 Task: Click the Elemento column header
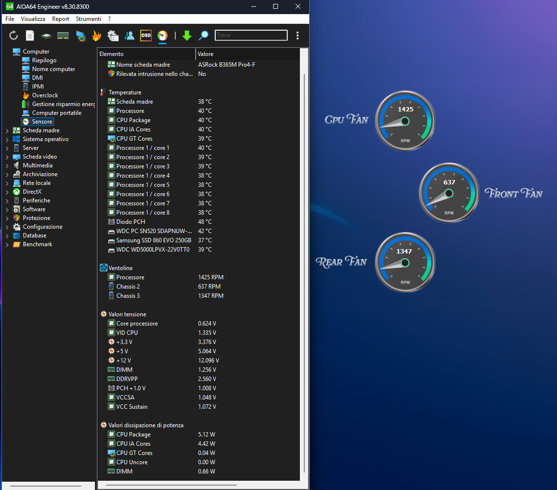point(147,54)
